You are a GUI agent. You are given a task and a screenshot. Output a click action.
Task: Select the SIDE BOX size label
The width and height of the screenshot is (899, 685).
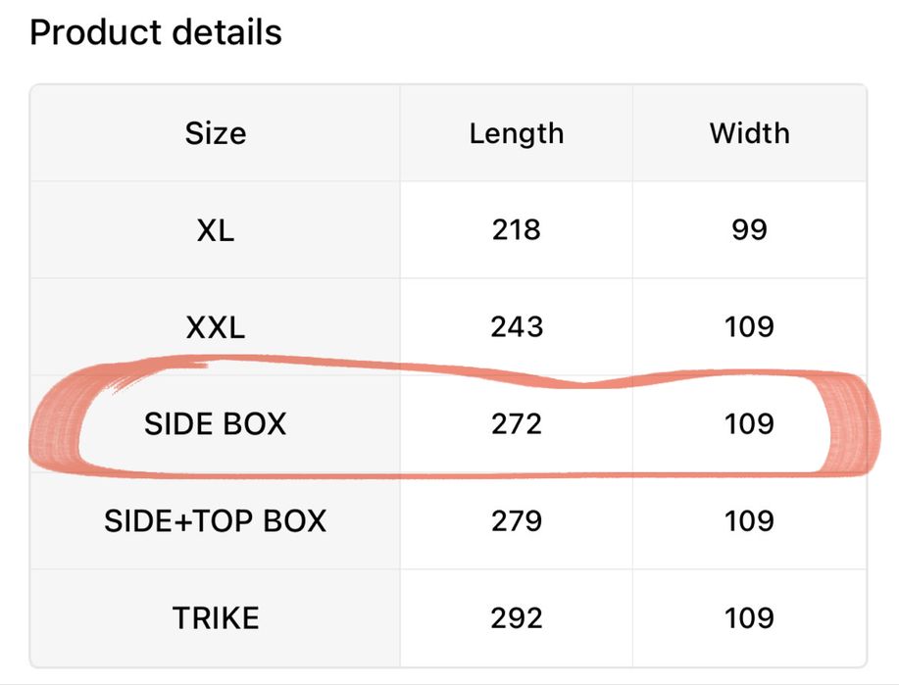coord(215,424)
